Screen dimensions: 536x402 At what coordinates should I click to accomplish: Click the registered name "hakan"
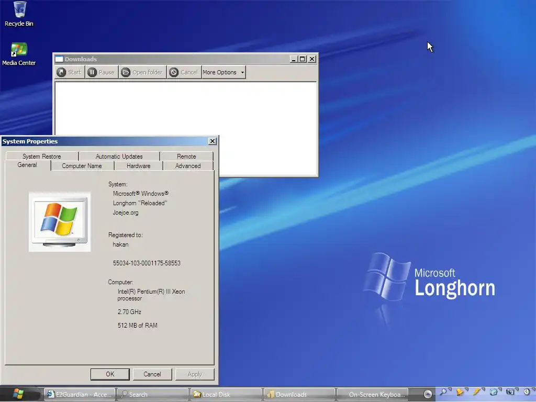[121, 244]
